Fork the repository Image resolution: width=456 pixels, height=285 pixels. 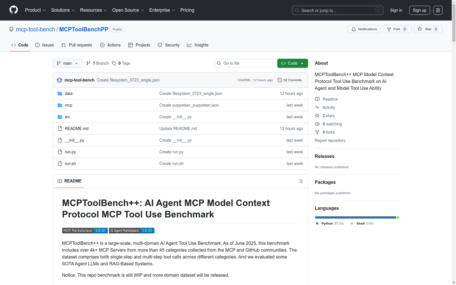(x=397, y=29)
